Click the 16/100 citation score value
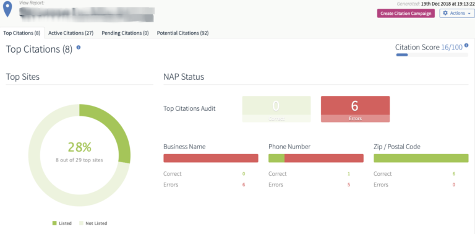Viewport: 475px width, 234px height. 451,47
